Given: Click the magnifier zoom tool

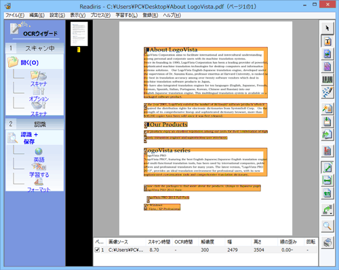Looking at the screenshot, I should 327,226.
